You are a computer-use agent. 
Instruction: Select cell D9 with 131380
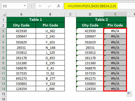[x=90, y=63]
